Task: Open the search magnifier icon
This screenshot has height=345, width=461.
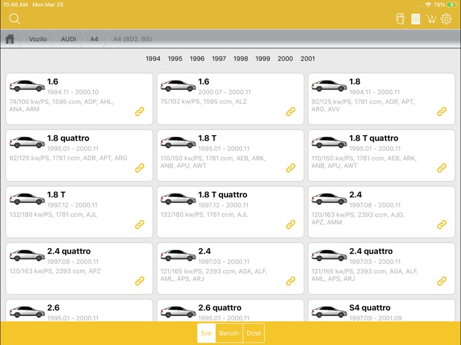Action: click(x=14, y=19)
